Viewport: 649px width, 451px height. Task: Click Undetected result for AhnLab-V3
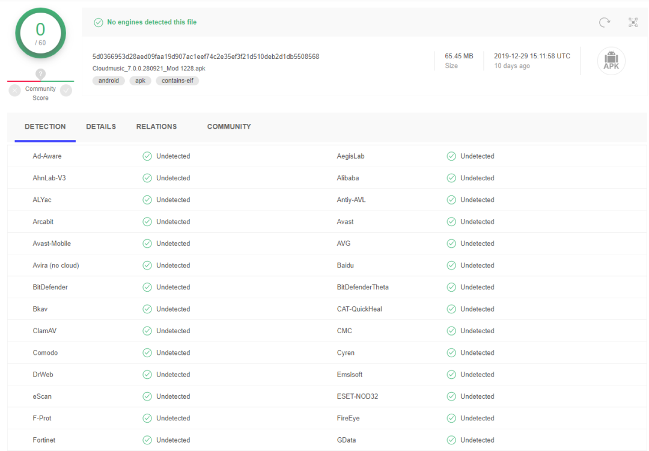click(173, 178)
